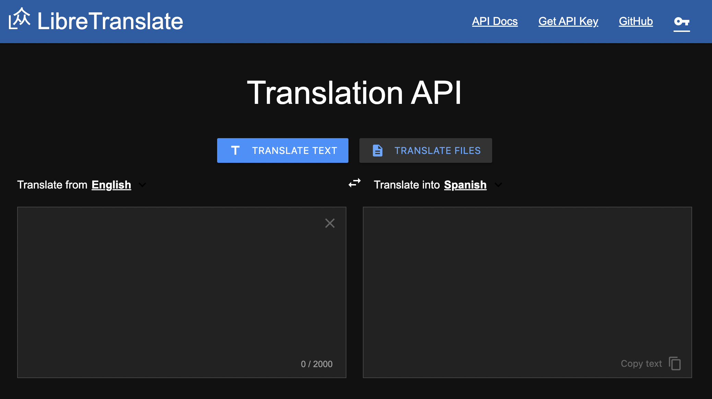Click the 'Translation API' heading
Viewport: 712px width, 399px height.
[x=354, y=93]
